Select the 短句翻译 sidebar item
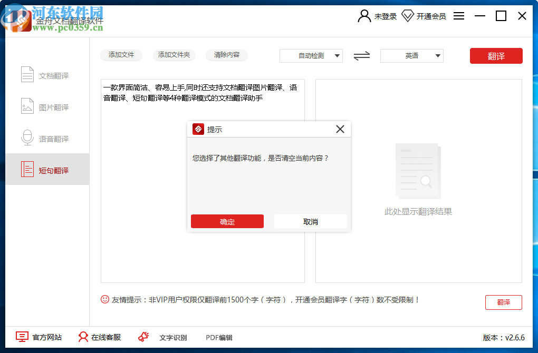 click(47, 169)
